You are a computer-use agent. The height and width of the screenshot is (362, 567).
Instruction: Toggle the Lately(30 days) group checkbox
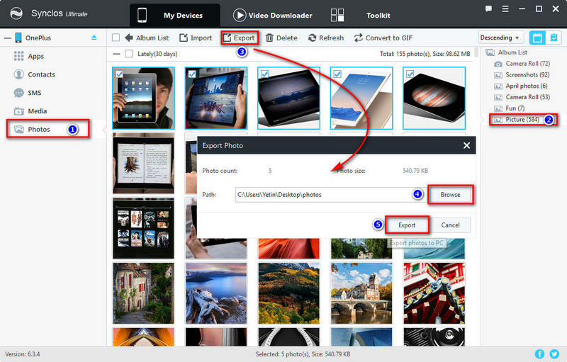click(x=128, y=54)
